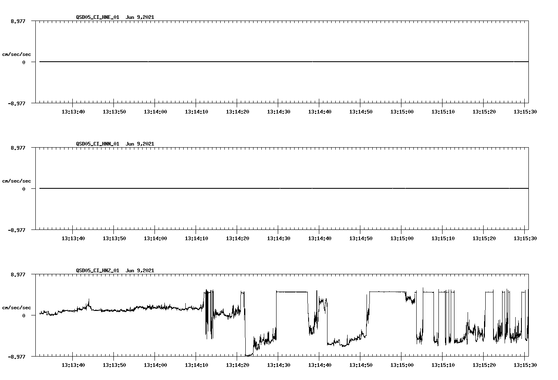Select the 8.977 upper limit on HNN plot

[18, 148]
